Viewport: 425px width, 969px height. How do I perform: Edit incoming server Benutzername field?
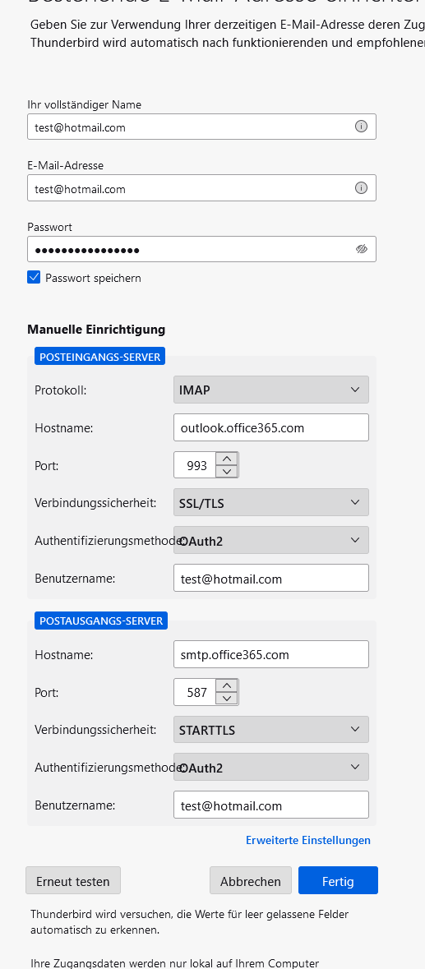[271, 578]
